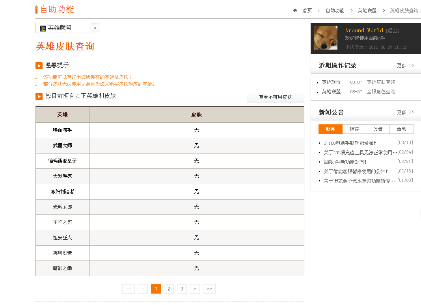Click the 无 skin cell for 嗜血猎手
The width and height of the screenshot is (421, 305).
(197, 130)
